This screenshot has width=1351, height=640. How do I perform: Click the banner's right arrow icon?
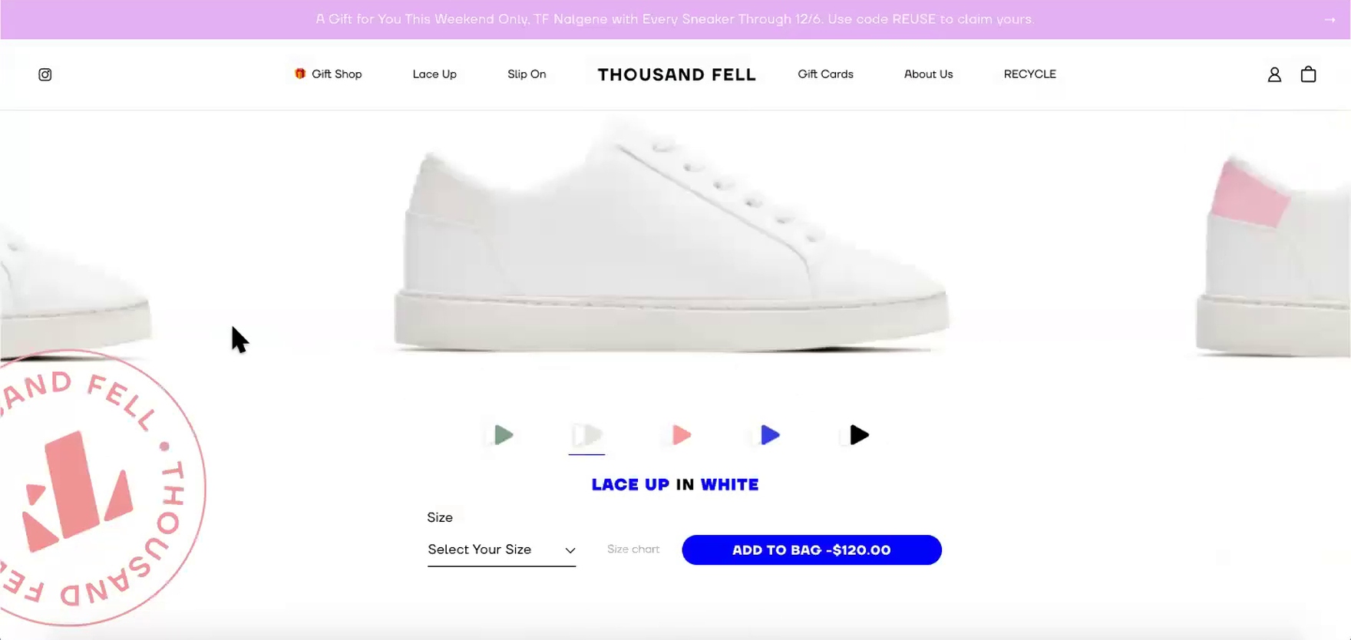pyautogui.click(x=1330, y=20)
